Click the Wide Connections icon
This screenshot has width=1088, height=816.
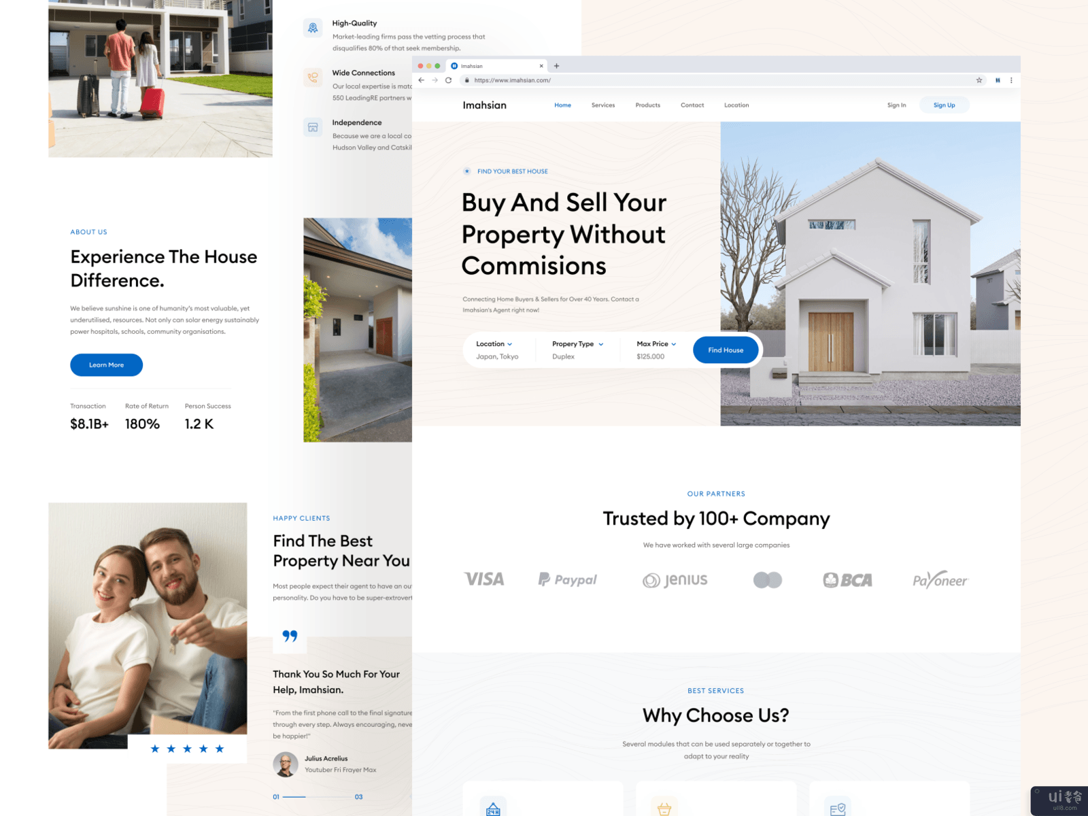tap(313, 78)
